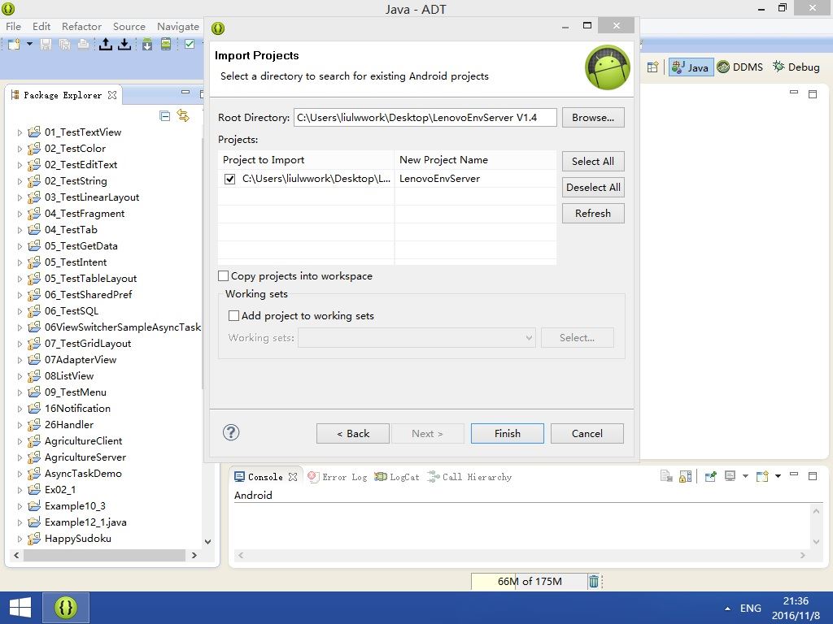The width and height of the screenshot is (833, 624).
Task: Collapse All in Package Explorer
Action: (x=164, y=115)
